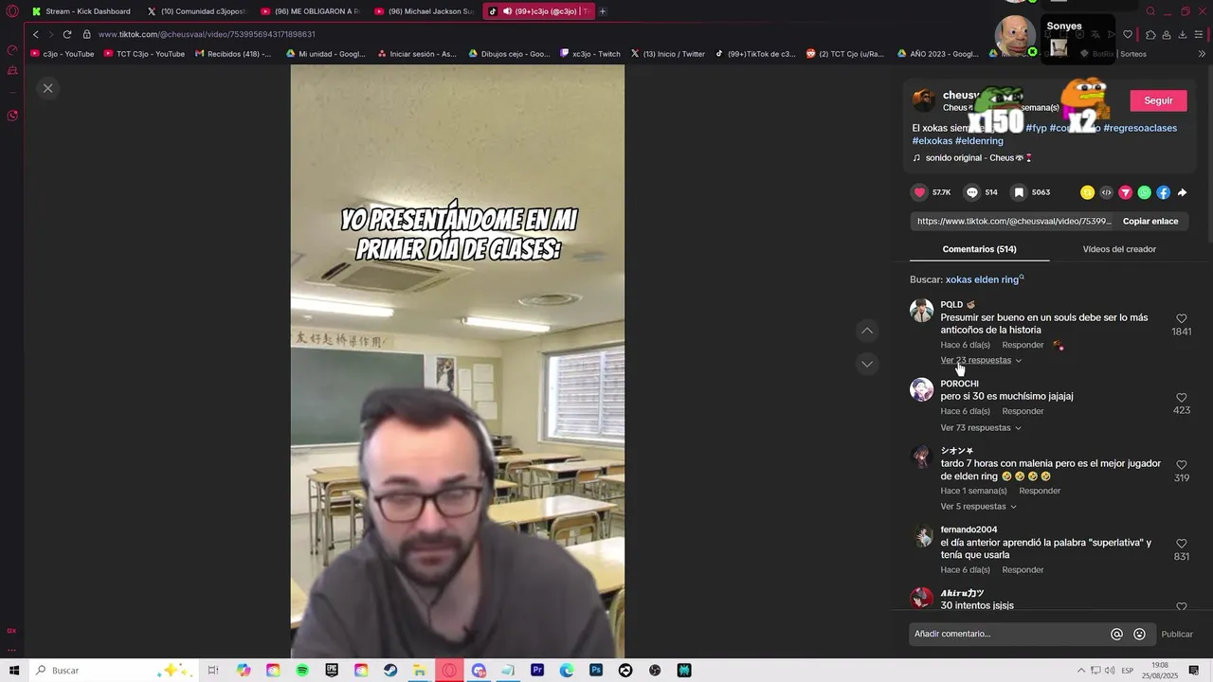This screenshot has height=682, width=1213.
Task: Send video via pink paper plane icon
Action: point(1125,192)
